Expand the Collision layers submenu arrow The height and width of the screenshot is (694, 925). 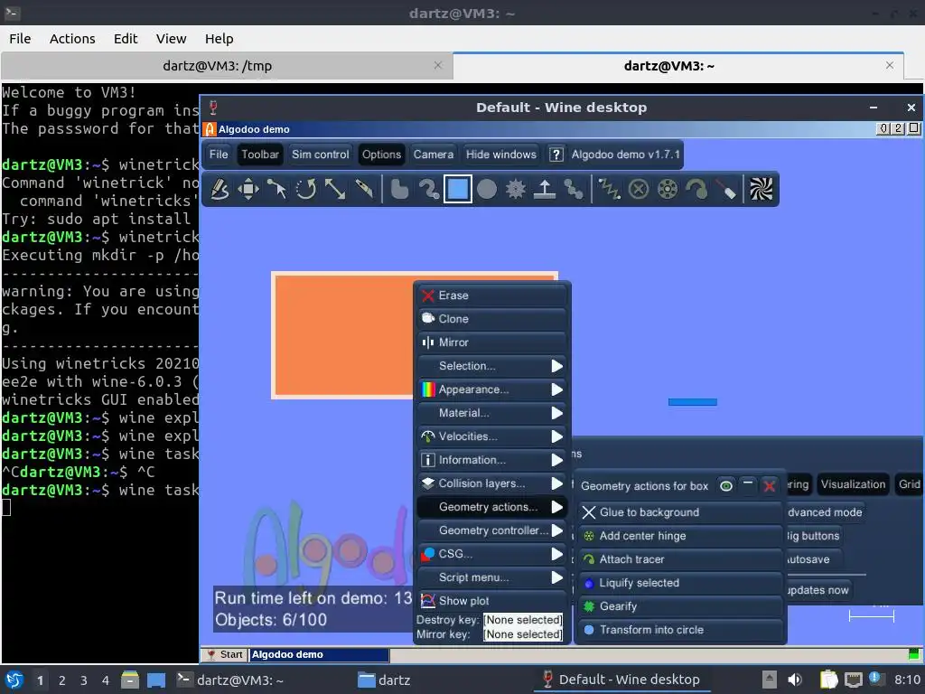coord(556,484)
